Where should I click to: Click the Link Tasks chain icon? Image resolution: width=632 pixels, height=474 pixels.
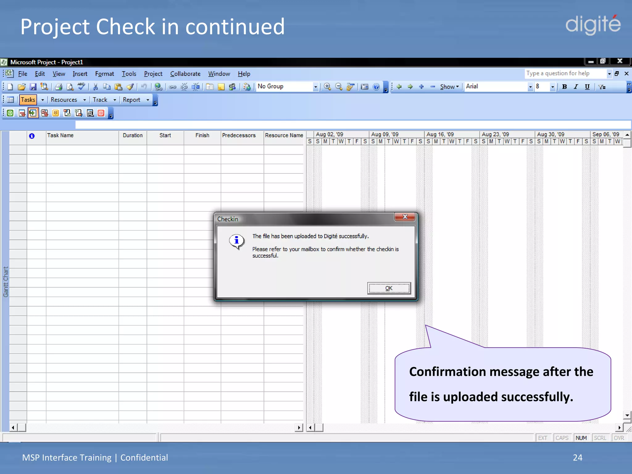(173, 87)
